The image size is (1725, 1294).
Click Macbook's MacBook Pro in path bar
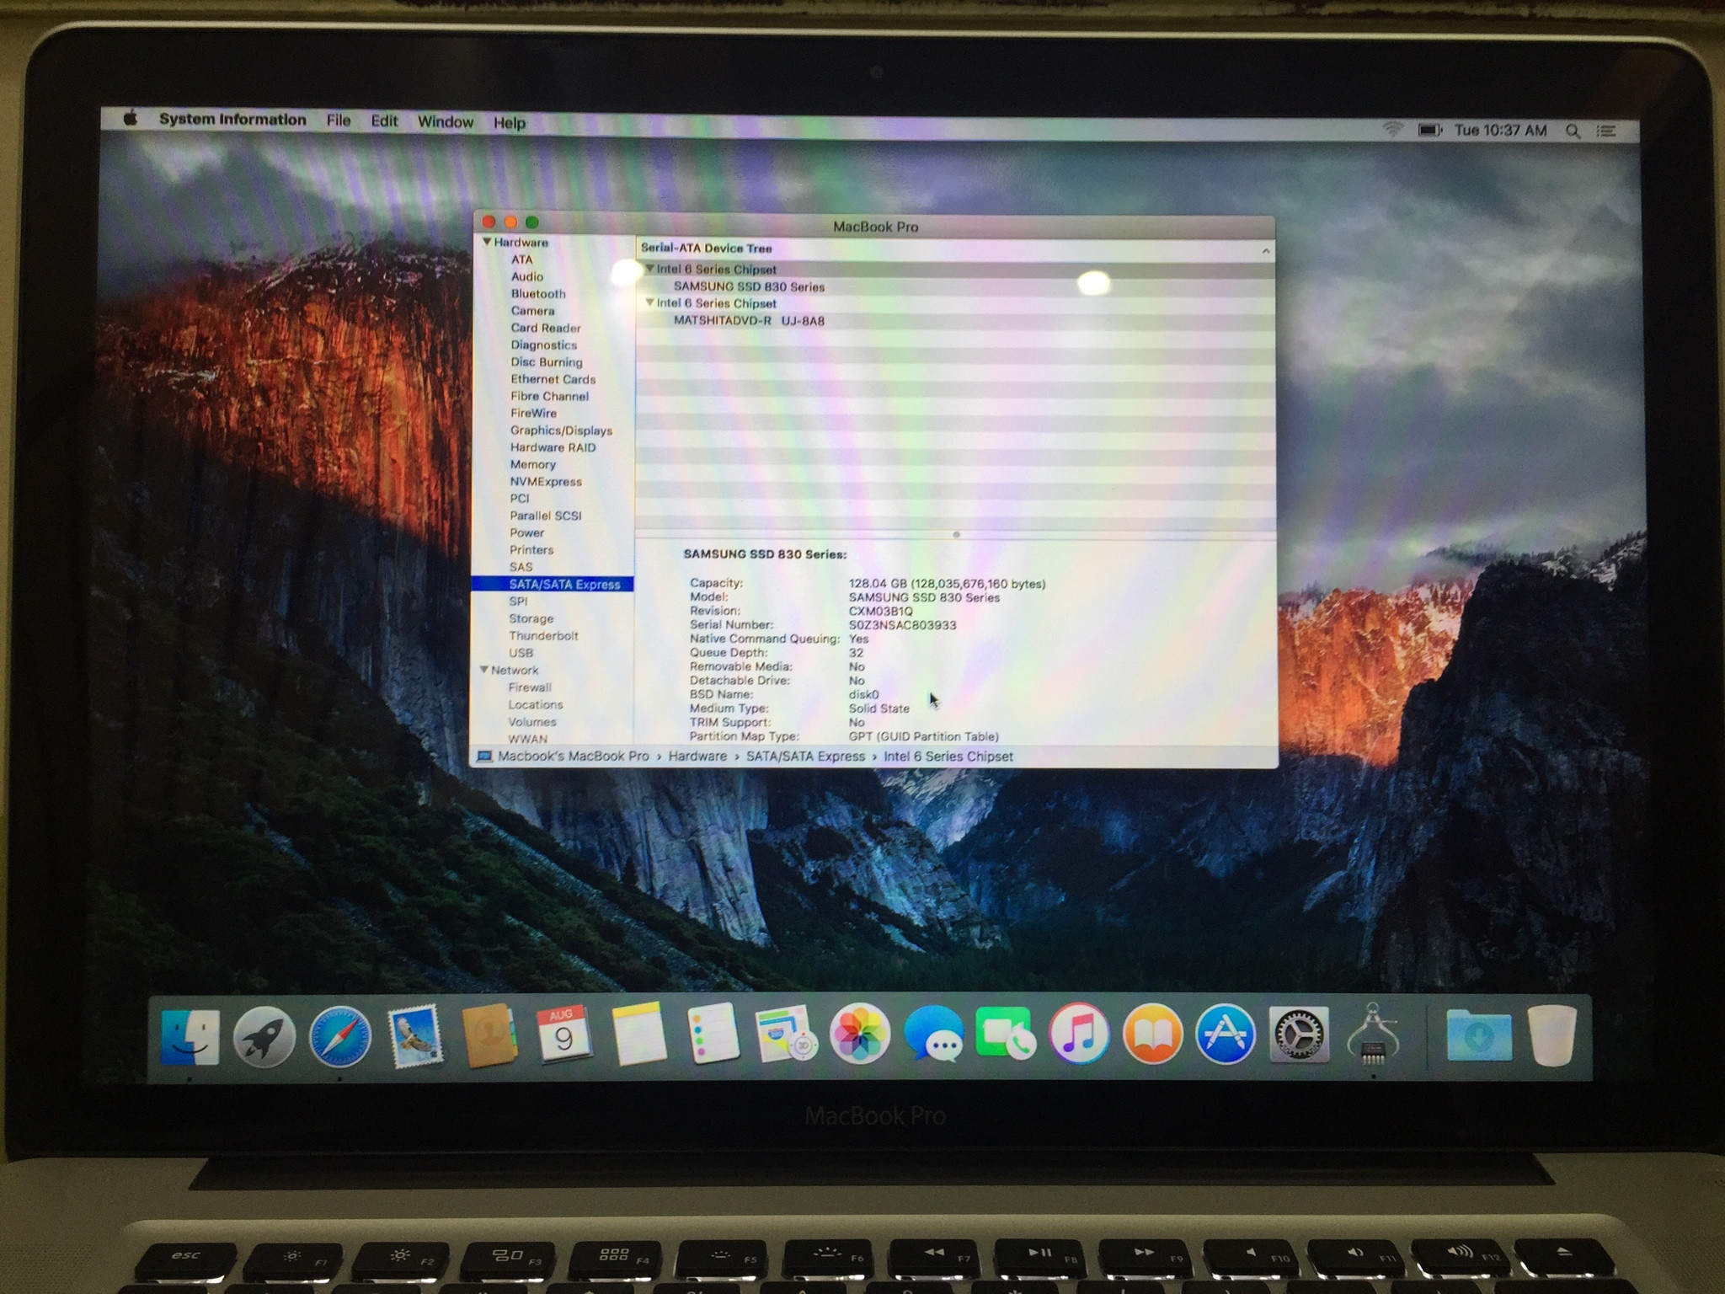573,757
